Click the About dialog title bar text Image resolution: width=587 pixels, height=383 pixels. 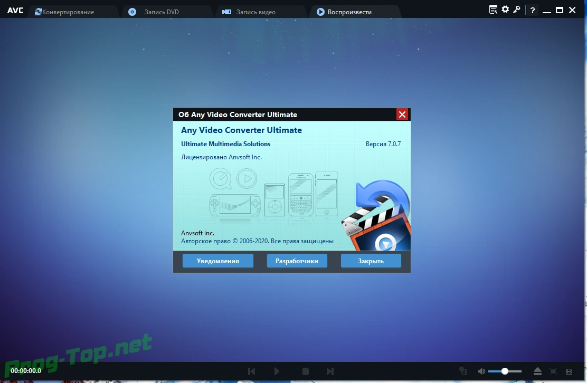[x=238, y=114]
